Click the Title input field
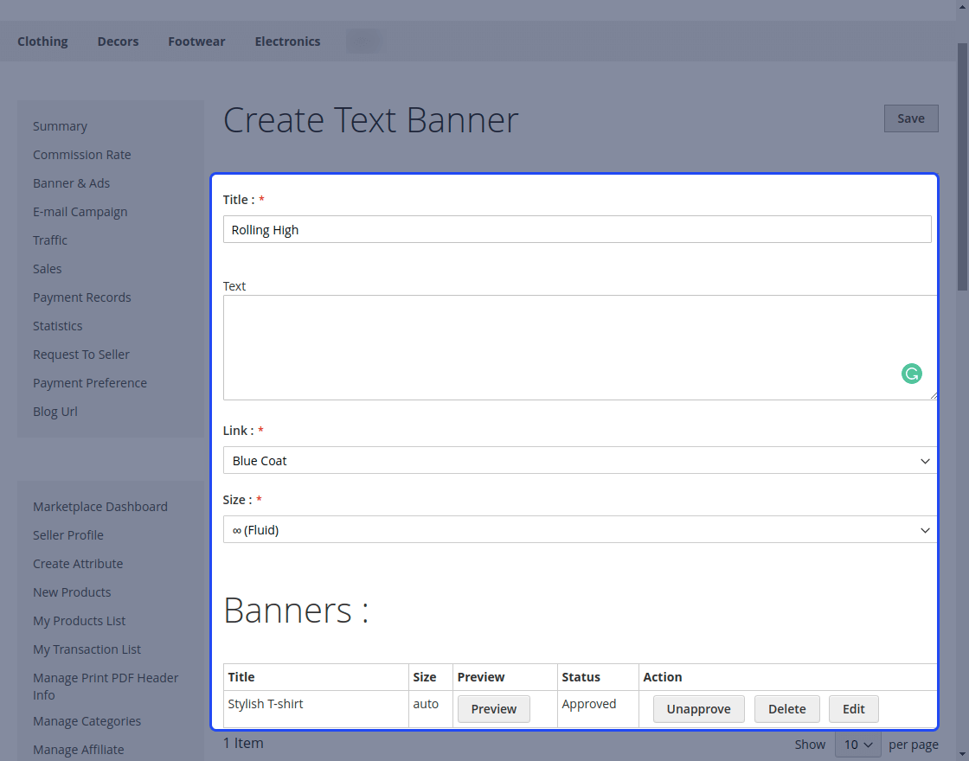 [x=576, y=229]
